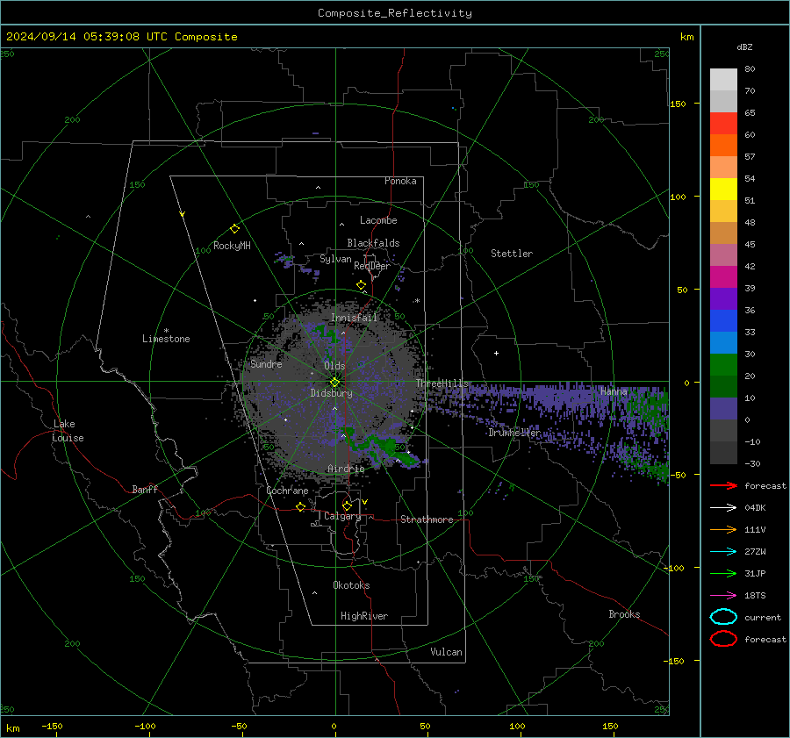Click the orange 60 dBZ color swatch
This screenshot has height=738, width=790.
723,145
